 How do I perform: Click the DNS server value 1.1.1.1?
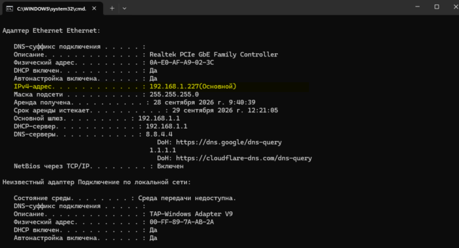pos(163,150)
